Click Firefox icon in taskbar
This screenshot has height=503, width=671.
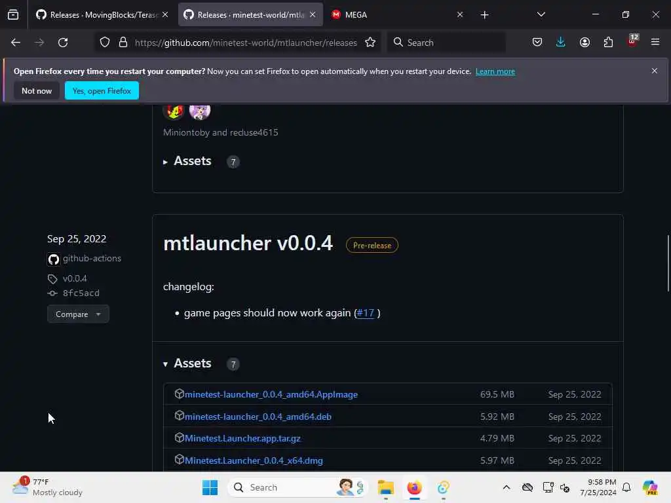point(414,487)
